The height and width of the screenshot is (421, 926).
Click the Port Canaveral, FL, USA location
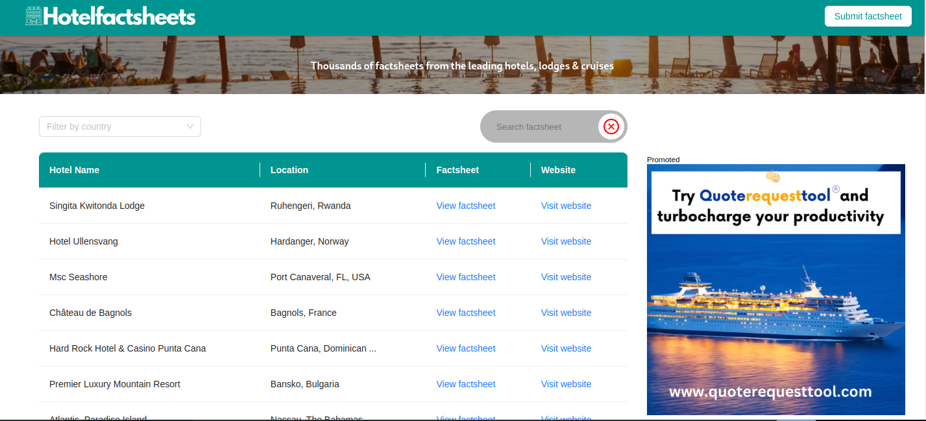(321, 277)
